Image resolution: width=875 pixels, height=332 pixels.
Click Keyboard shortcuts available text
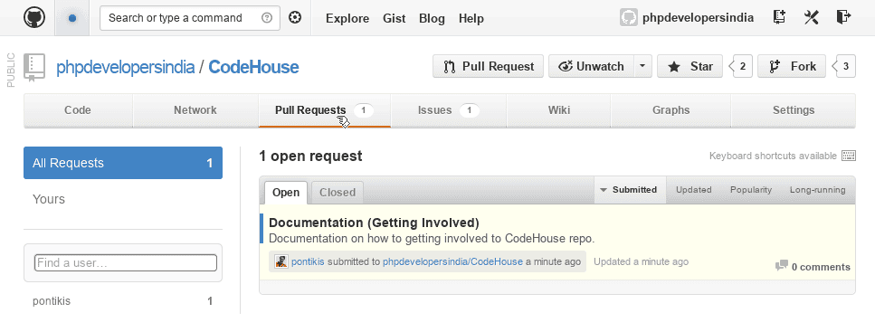(773, 156)
